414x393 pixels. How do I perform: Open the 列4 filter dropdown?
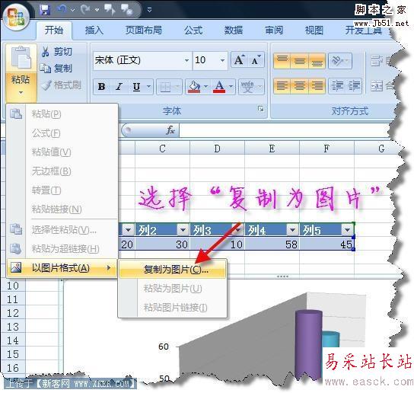click(x=292, y=230)
